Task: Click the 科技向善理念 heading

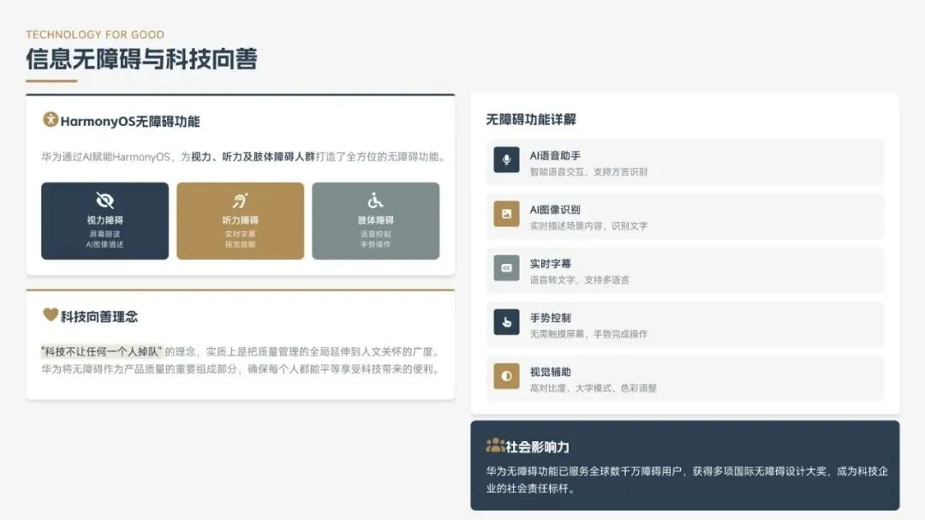Action: pyautogui.click(x=99, y=317)
